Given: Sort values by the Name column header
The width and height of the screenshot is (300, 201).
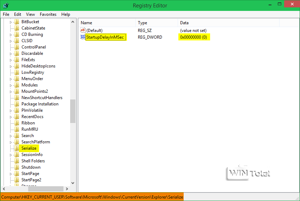Looking at the screenshot, I should pyautogui.click(x=107, y=23).
